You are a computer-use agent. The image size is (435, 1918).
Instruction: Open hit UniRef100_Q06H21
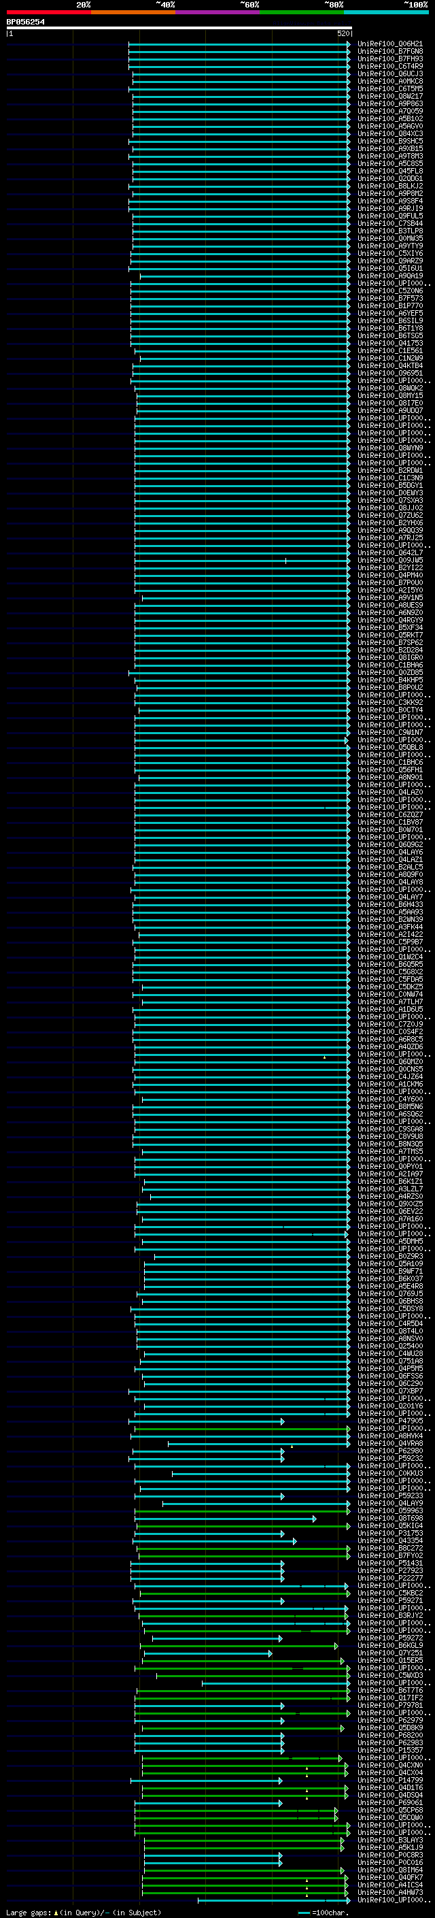[x=390, y=44]
